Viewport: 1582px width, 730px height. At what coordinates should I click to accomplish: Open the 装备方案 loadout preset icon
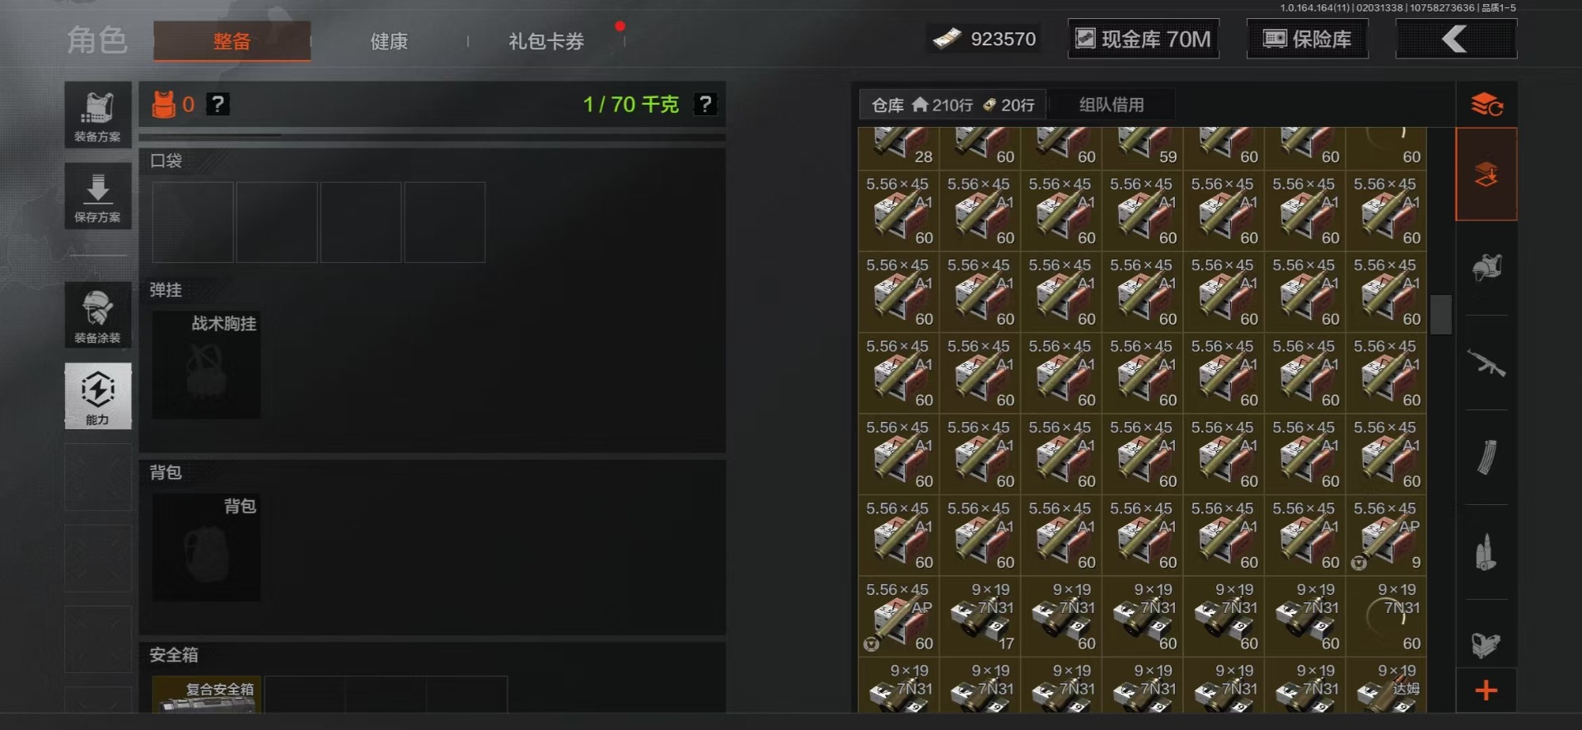pos(98,115)
